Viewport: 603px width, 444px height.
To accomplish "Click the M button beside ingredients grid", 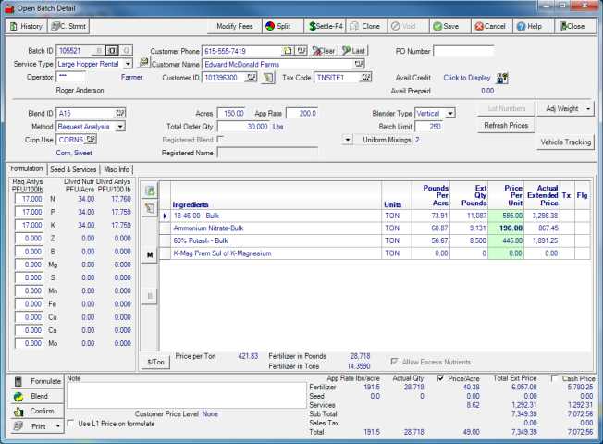I will 150,253.
